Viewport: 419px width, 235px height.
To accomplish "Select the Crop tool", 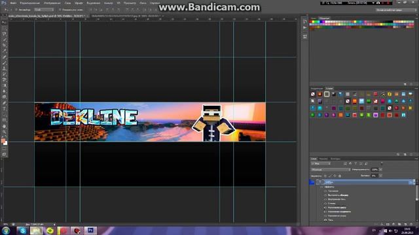I will (x=5, y=45).
